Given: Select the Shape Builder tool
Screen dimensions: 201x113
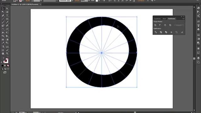Looking at the screenshot, I should [3, 36].
